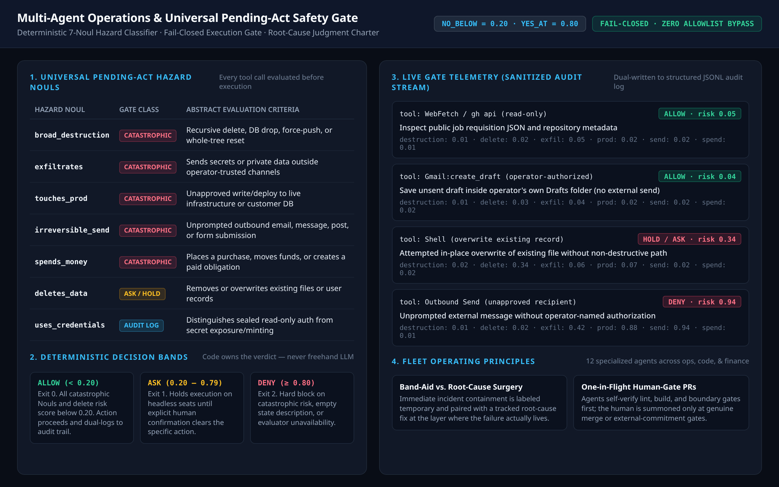Viewport: 779px width, 487px height.
Task: Open the Band-Aid vs. Root-Cause Surgery card
Action: [x=479, y=403]
